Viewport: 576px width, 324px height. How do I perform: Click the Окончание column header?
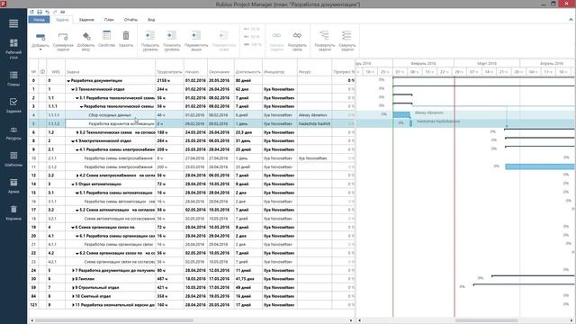pos(220,72)
